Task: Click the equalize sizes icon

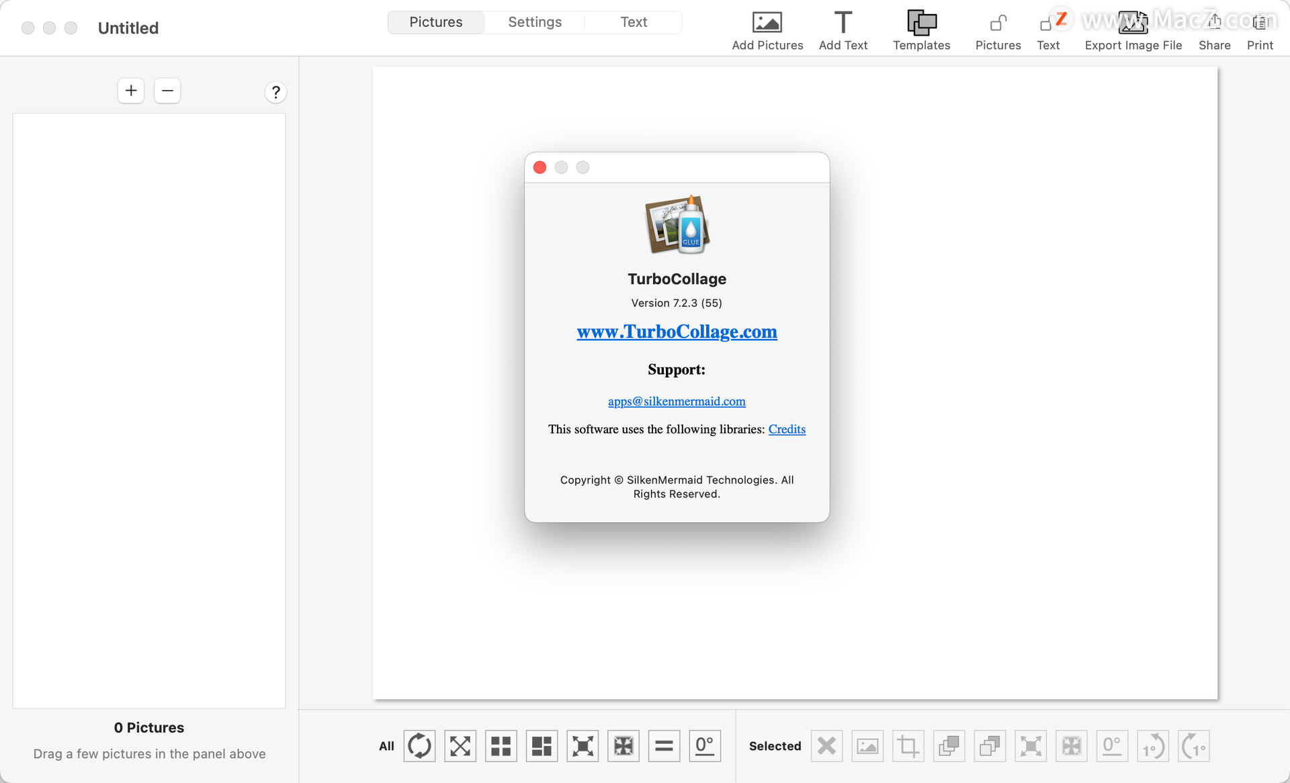Action: [664, 745]
